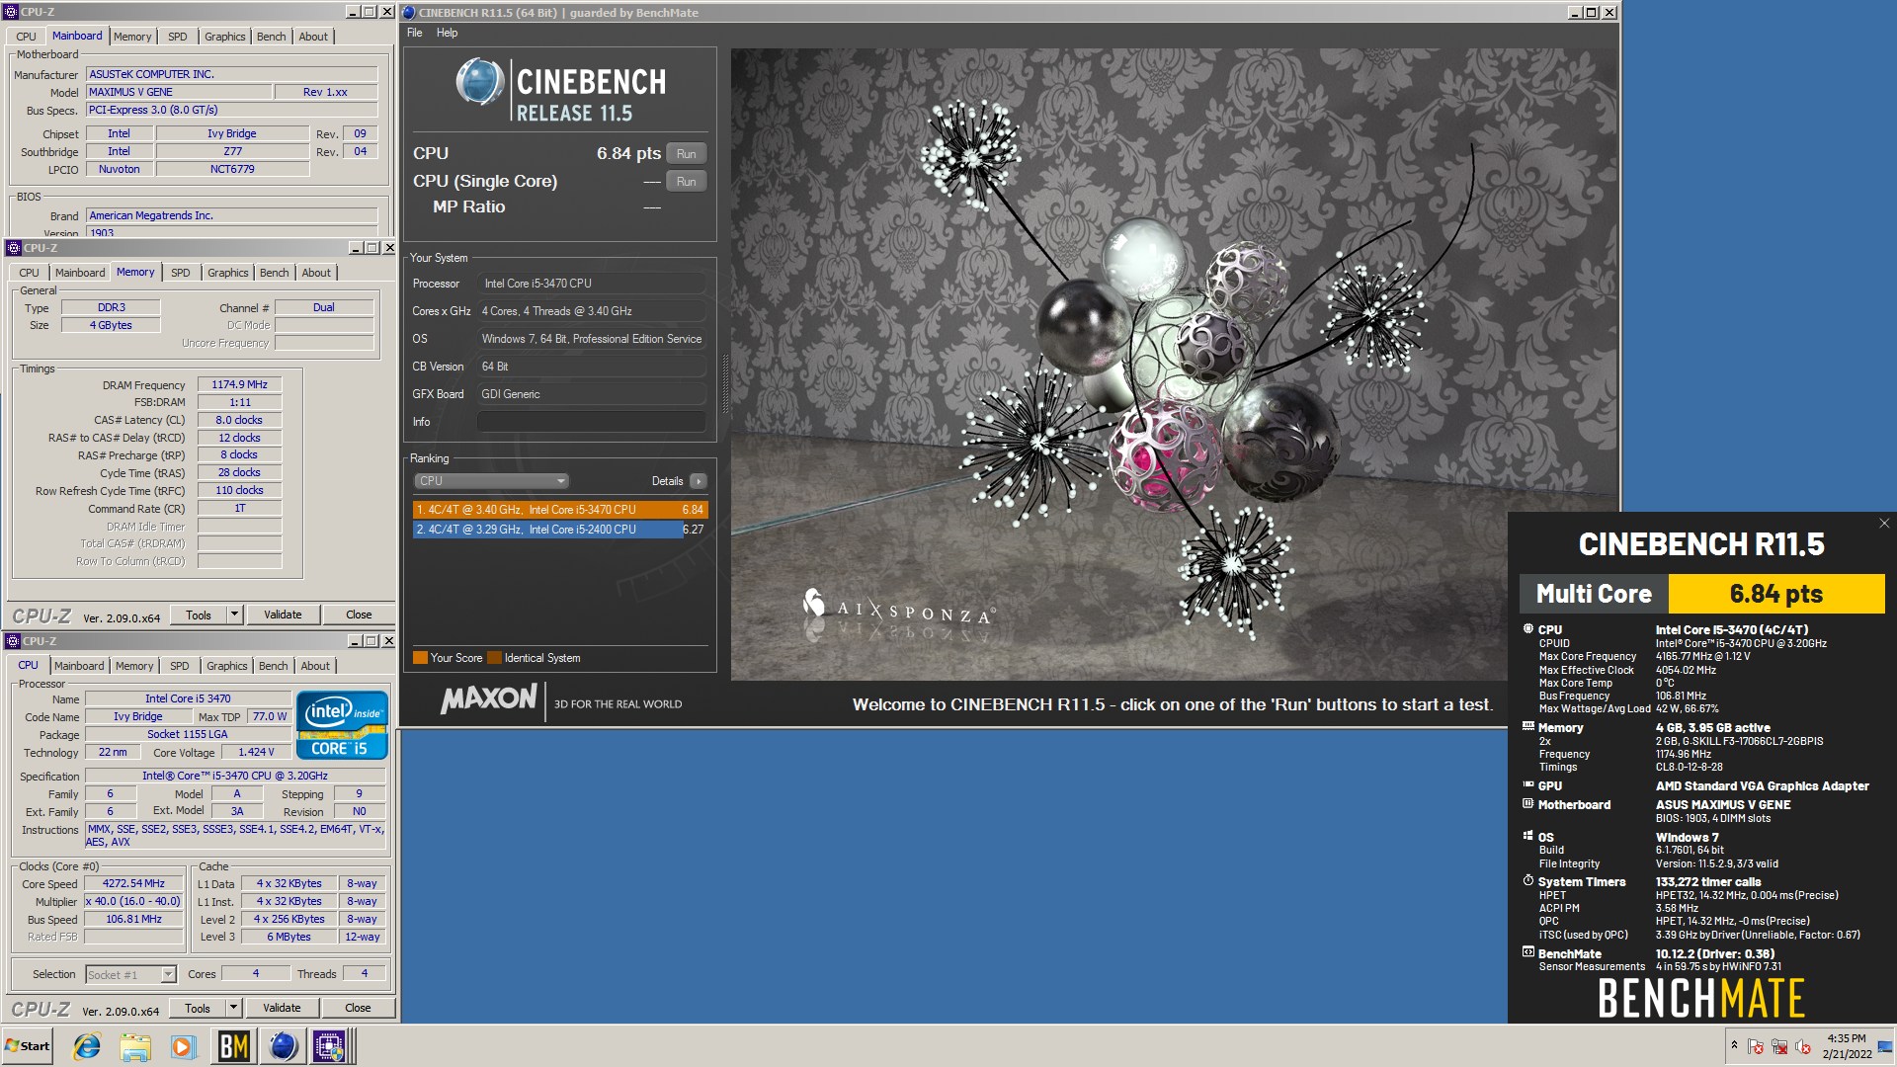Click the Motherboard icon in BenchMate panel

[1528, 803]
